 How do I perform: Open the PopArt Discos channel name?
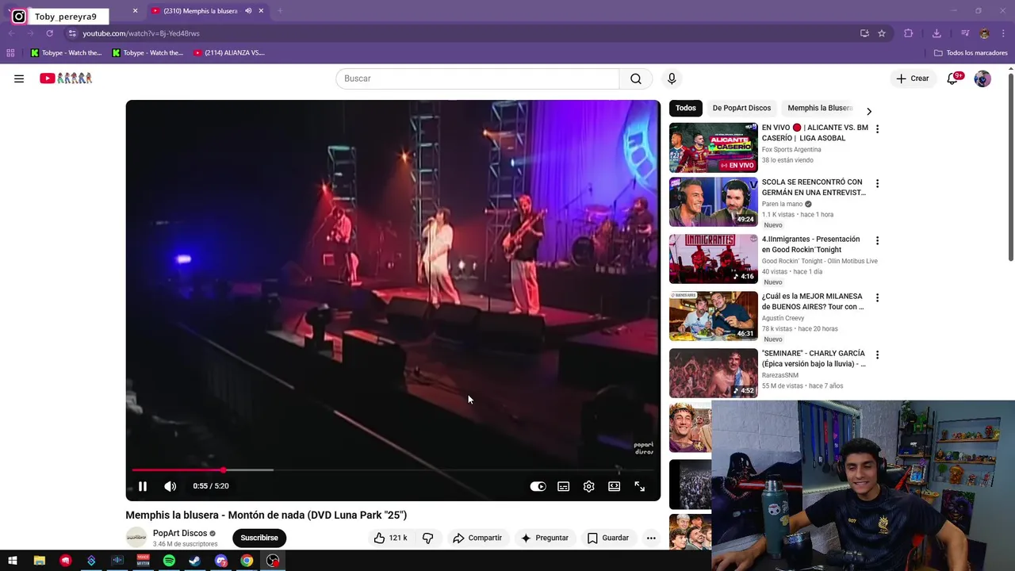click(180, 533)
